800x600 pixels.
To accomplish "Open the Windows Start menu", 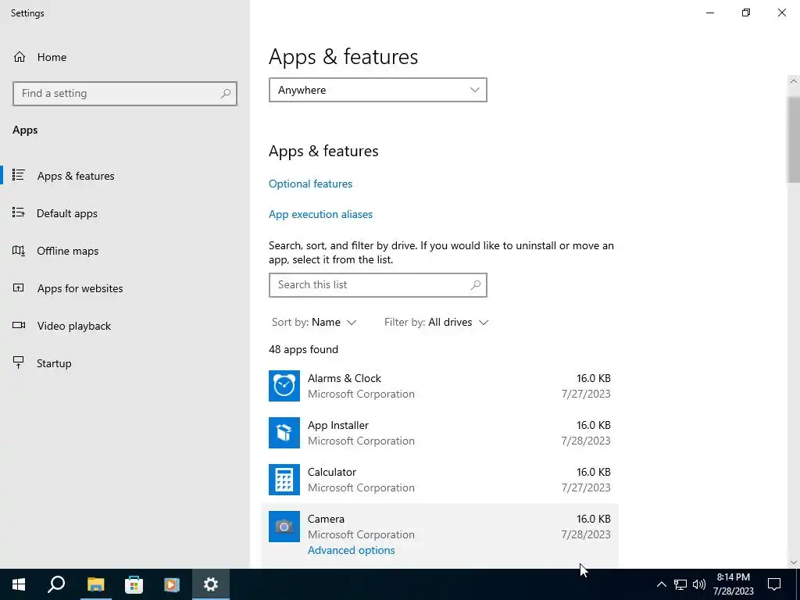I will point(19,584).
